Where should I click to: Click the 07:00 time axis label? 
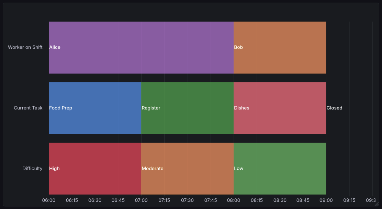click(141, 200)
